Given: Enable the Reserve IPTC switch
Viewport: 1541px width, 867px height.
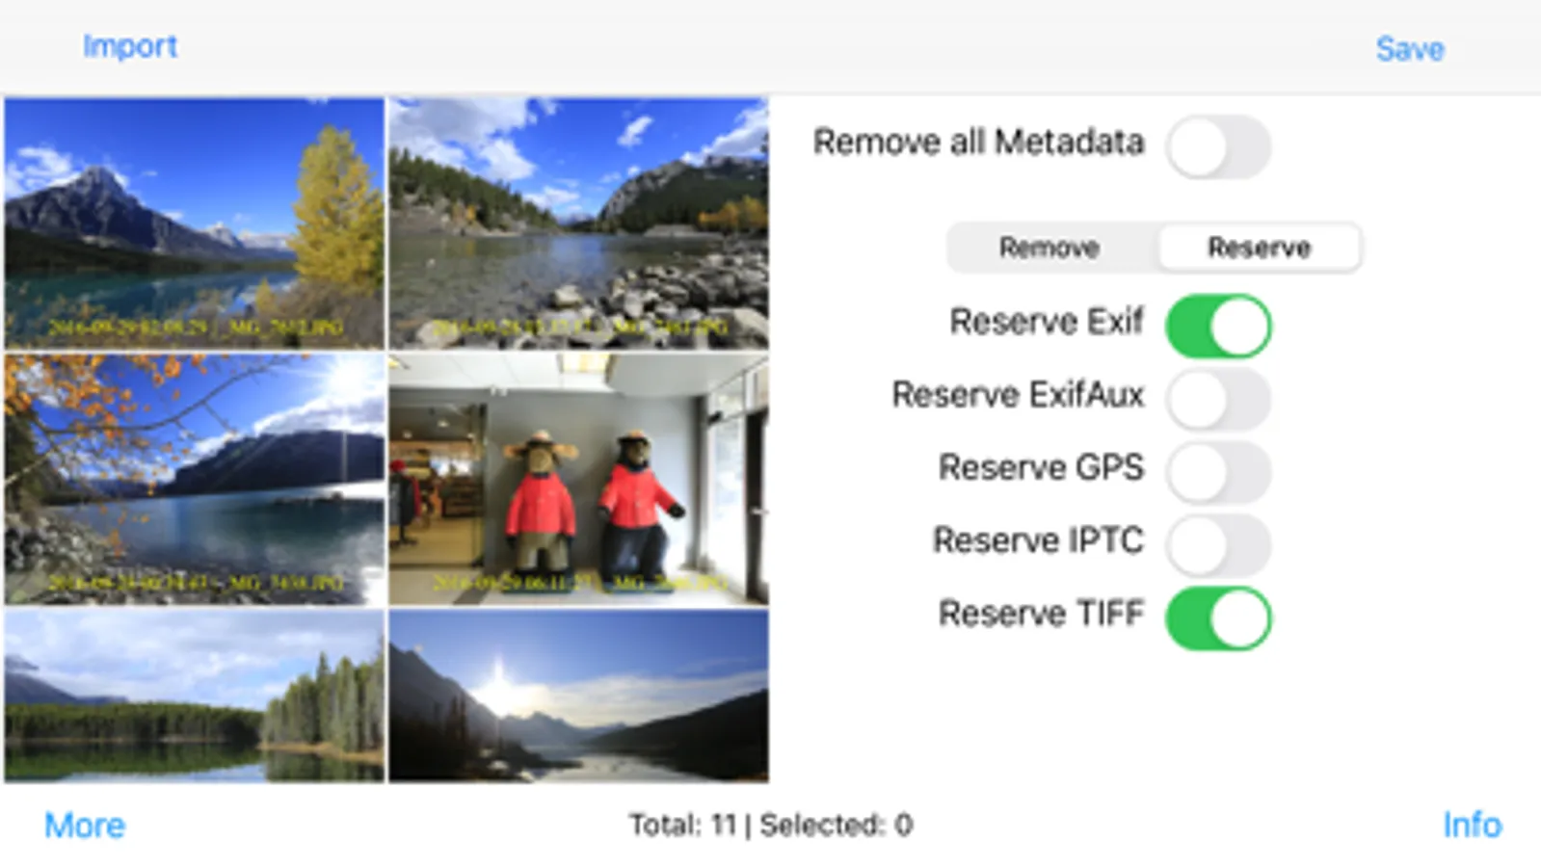Looking at the screenshot, I should coord(1218,545).
